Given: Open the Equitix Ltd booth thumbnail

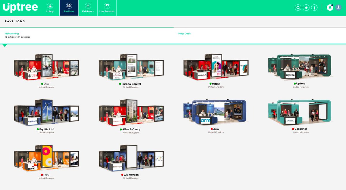Looking at the screenshot, I should pyautogui.click(x=46, y=113).
